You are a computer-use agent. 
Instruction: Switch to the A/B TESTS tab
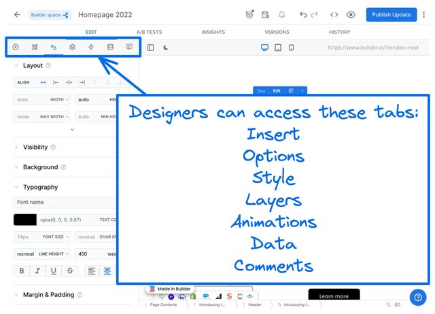[150, 32]
